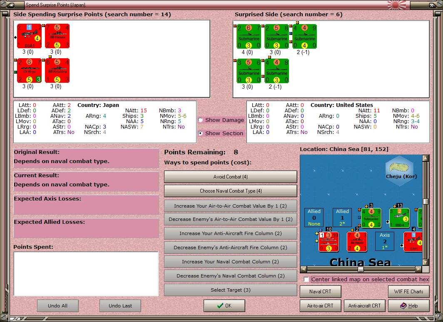
Task: Click Increase Your Naval Combat Column
Action: point(231,262)
